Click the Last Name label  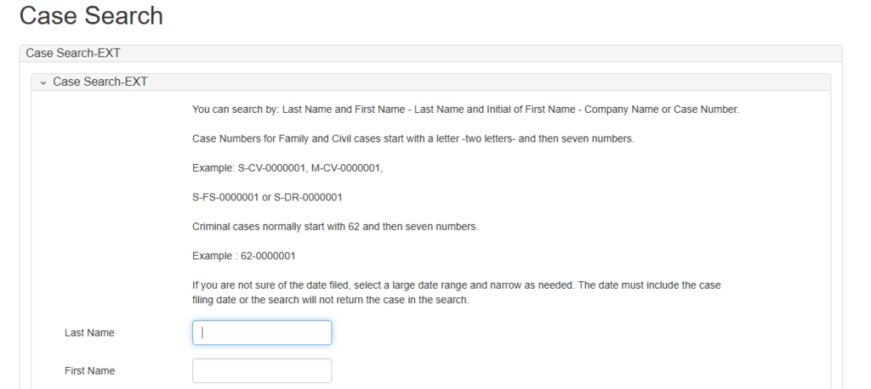click(89, 333)
